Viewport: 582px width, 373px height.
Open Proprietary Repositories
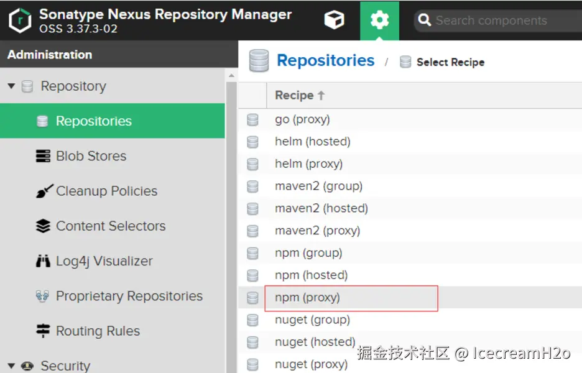(129, 296)
